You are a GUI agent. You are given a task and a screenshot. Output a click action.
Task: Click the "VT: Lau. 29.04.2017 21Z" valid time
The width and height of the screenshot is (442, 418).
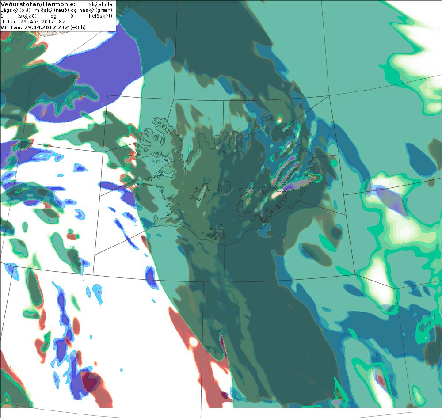coord(34,27)
